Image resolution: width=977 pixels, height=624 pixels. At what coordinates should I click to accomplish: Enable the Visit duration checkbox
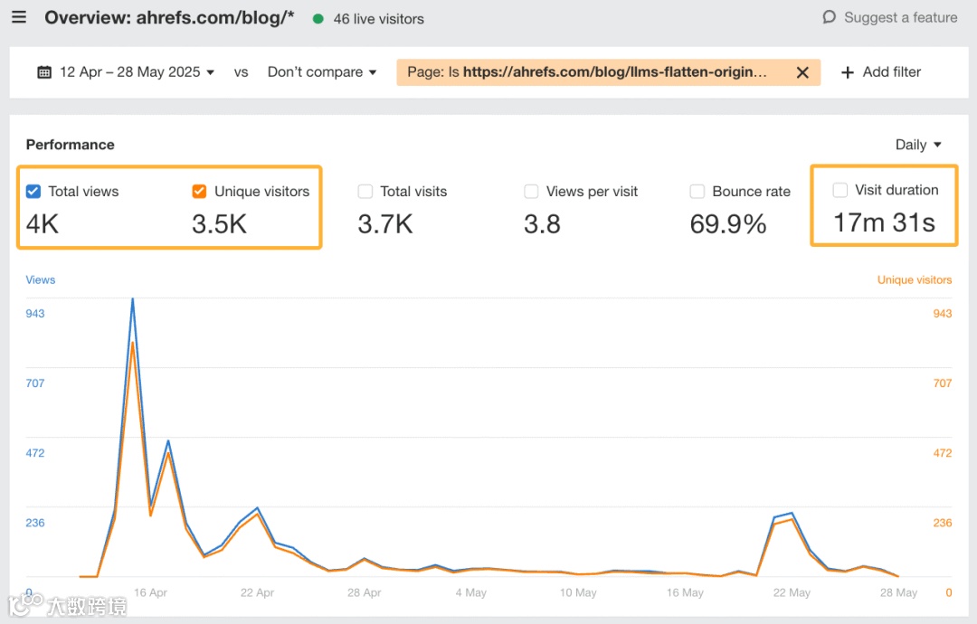coord(839,190)
